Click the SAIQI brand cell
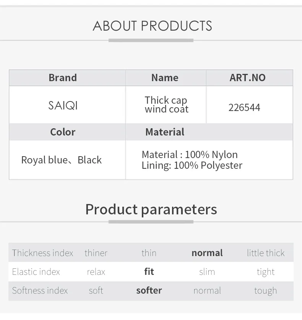Screen dimensions: 302x320 (63, 106)
